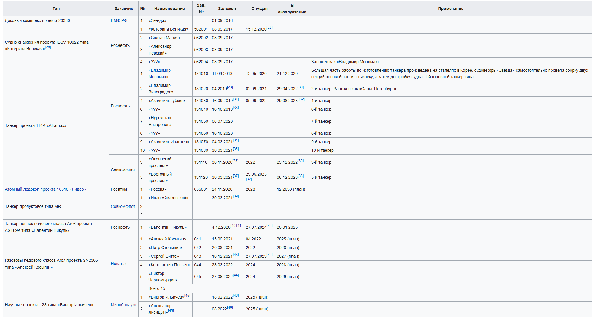Click the Тип column header
Image resolution: width=594 pixels, height=319 pixels.
[56, 9]
